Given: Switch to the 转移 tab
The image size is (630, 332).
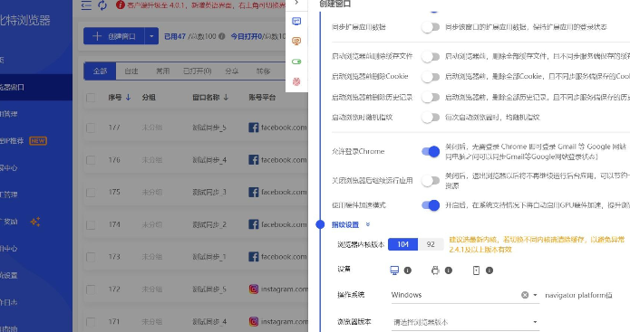Looking at the screenshot, I should [263, 71].
